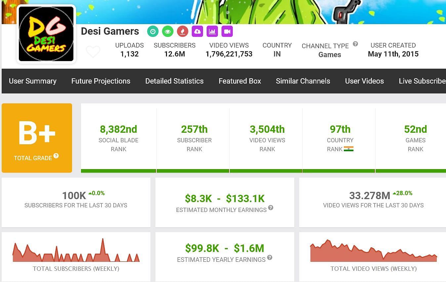The height and width of the screenshot is (282, 446).
Task: Click the 8,382nd Social Blade rank
Action: [118, 129]
